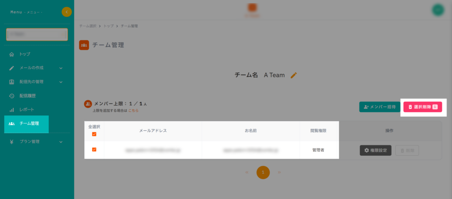Screen dimensions: 452x199
Task: Click the green user avatar icon
Action: (437, 10)
